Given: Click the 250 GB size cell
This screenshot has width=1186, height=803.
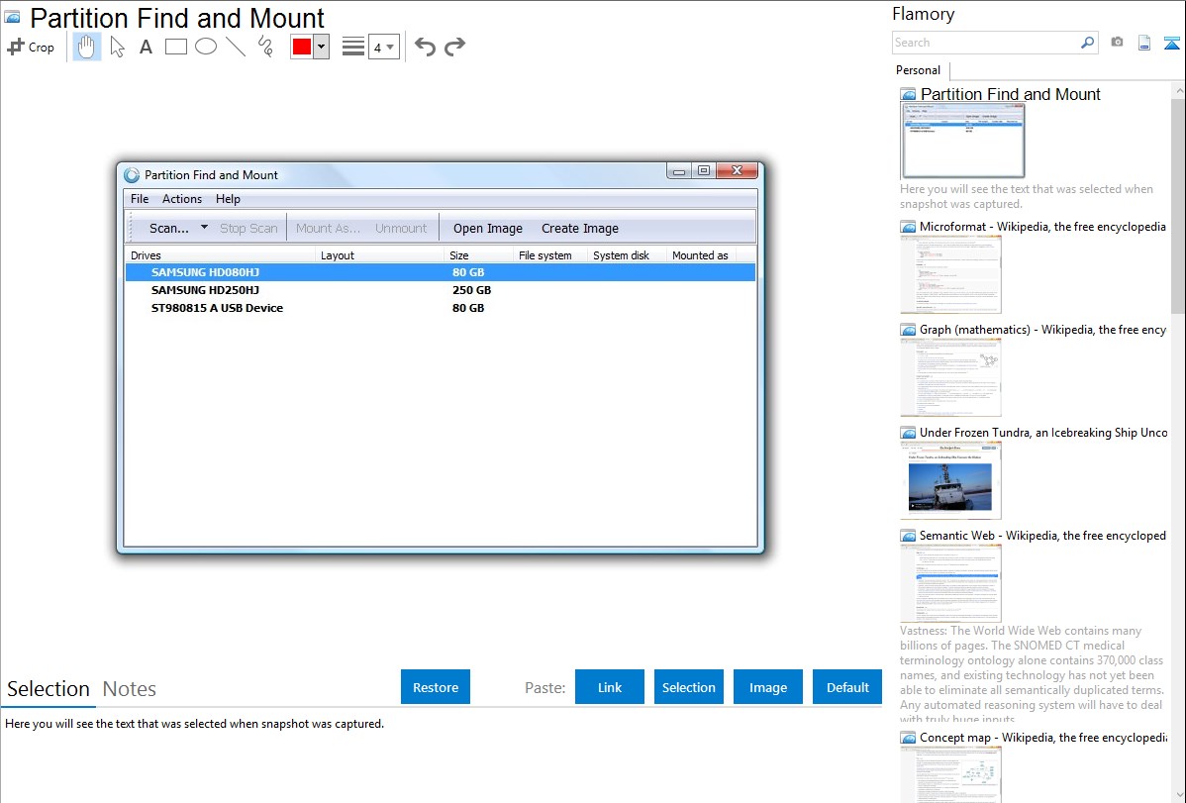Looking at the screenshot, I should coord(472,290).
